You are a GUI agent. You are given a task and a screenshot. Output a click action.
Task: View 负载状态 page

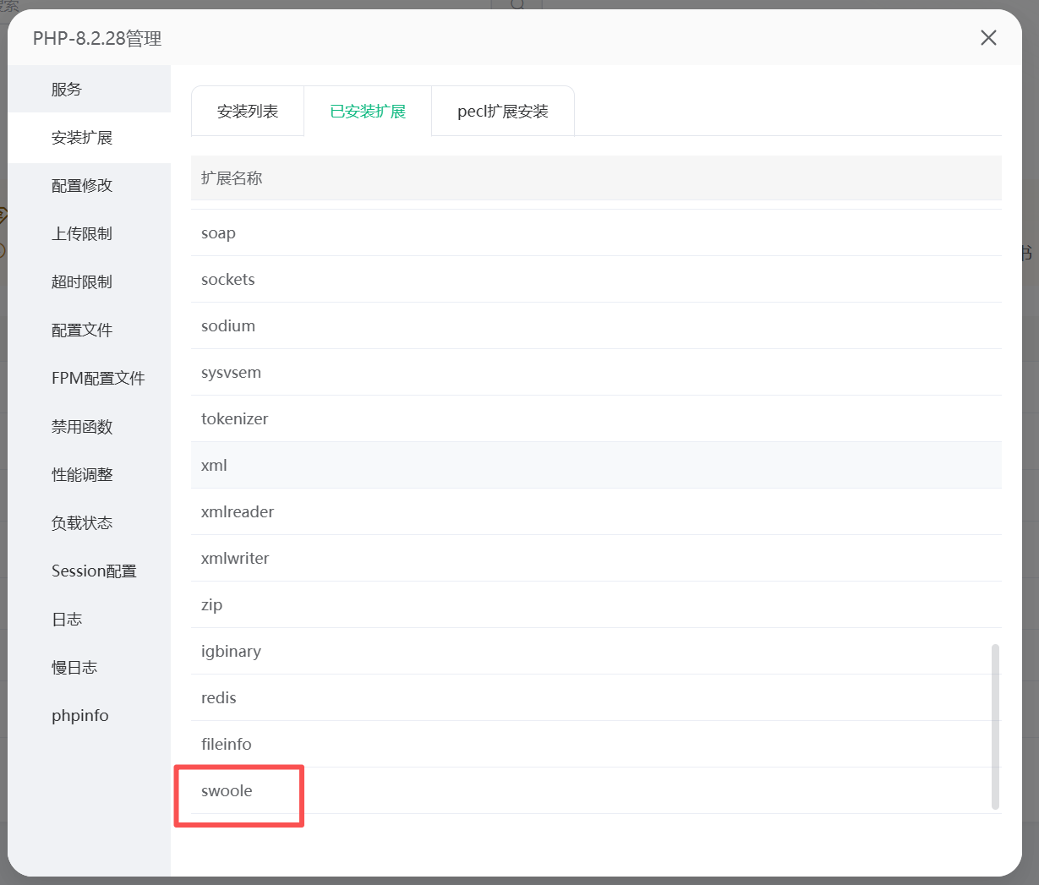tap(82, 523)
